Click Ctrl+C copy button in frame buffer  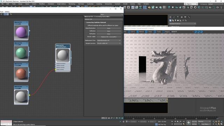132,32
